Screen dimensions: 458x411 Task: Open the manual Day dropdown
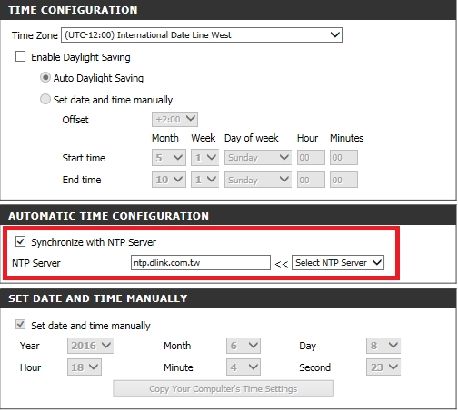pos(383,346)
